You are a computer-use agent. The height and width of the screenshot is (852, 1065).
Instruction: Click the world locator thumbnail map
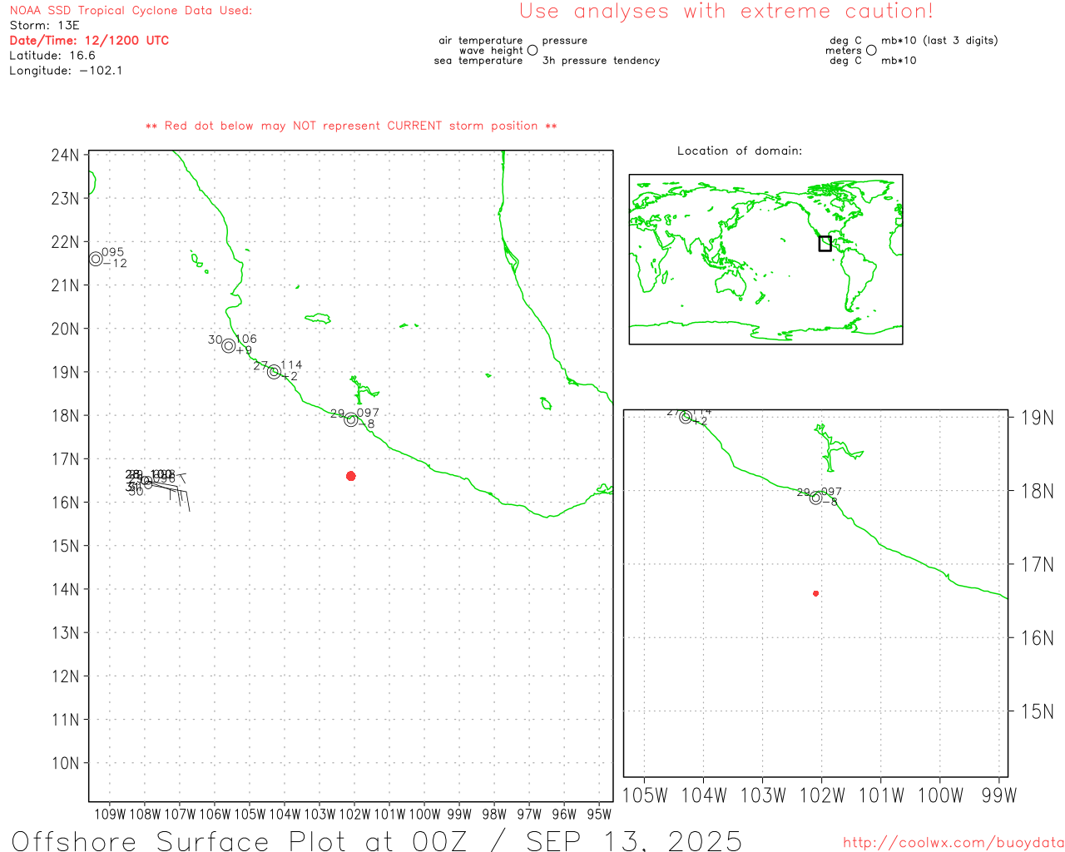pos(765,260)
